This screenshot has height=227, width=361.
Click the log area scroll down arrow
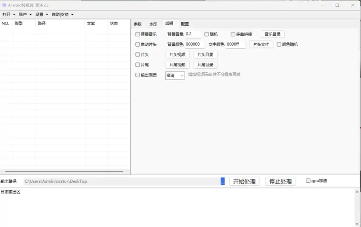(x=357, y=224)
